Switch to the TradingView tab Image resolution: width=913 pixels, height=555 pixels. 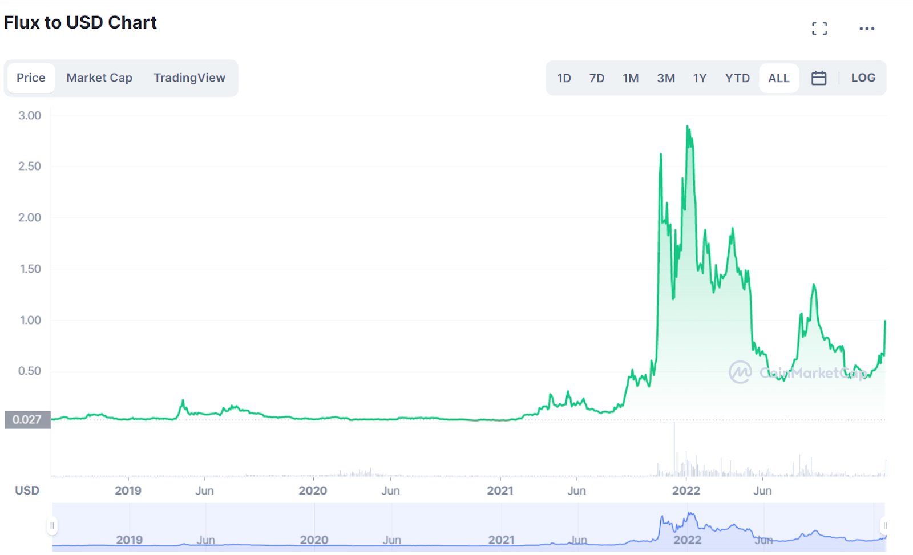[x=189, y=78]
